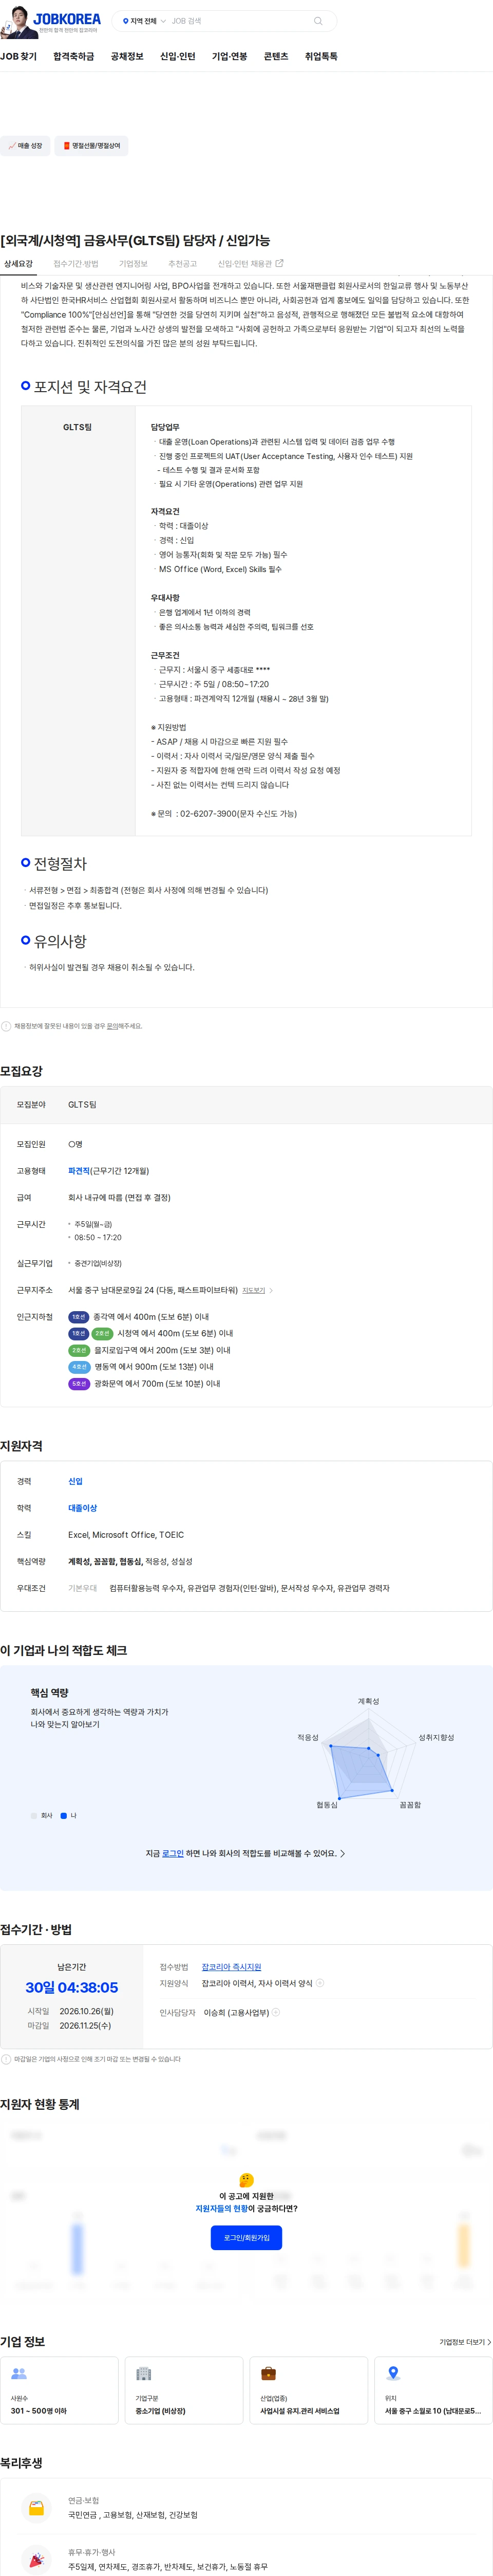Click help icon next to 자사 이력서 양식
The image size is (493, 2576).
pyautogui.click(x=320, y=1983)
